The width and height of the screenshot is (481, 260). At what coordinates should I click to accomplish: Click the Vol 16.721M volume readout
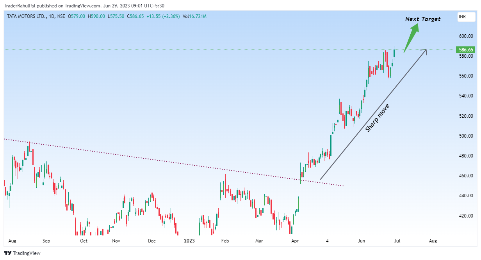tap(194, 16)
